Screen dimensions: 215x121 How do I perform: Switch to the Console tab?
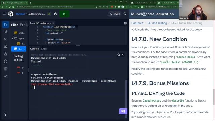coord(34,49)
